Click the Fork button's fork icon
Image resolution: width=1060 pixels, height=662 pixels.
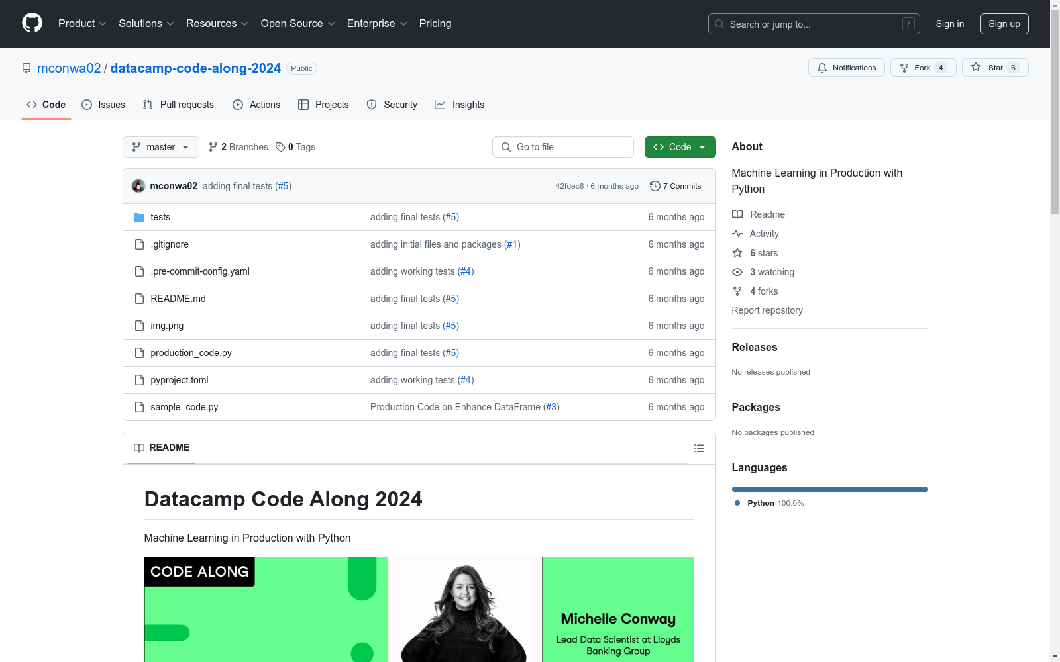904,68
